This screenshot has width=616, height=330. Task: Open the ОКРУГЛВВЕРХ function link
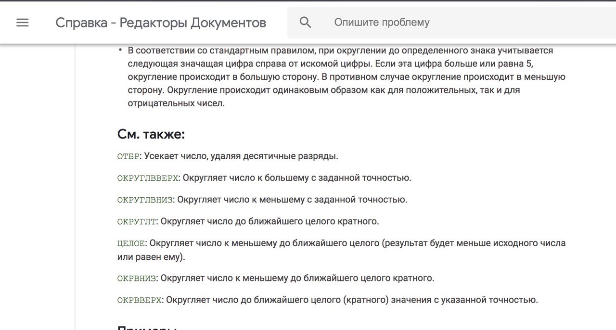pyautogui.click(x=148, y=178)
